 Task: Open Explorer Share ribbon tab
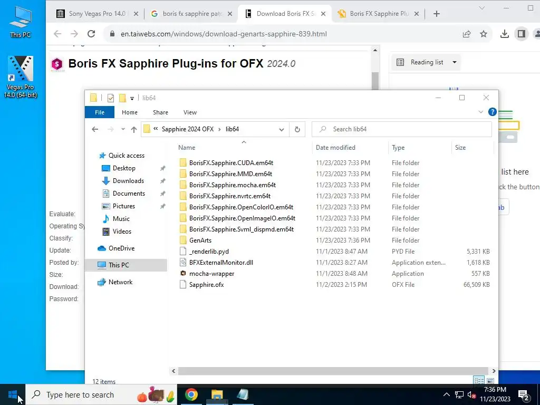click(x=160, y=112)
